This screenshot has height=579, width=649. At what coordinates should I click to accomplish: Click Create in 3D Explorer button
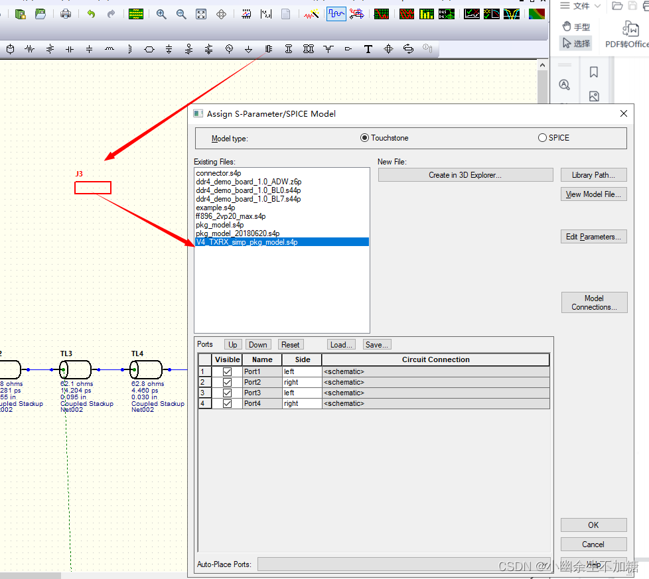[x=465, y=175]
